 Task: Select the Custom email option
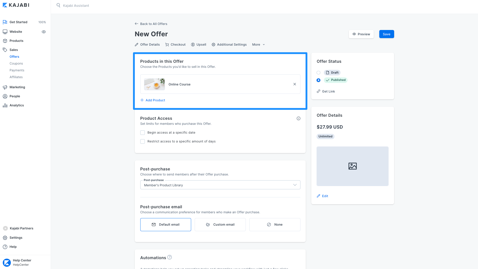[x=220, y=225]
